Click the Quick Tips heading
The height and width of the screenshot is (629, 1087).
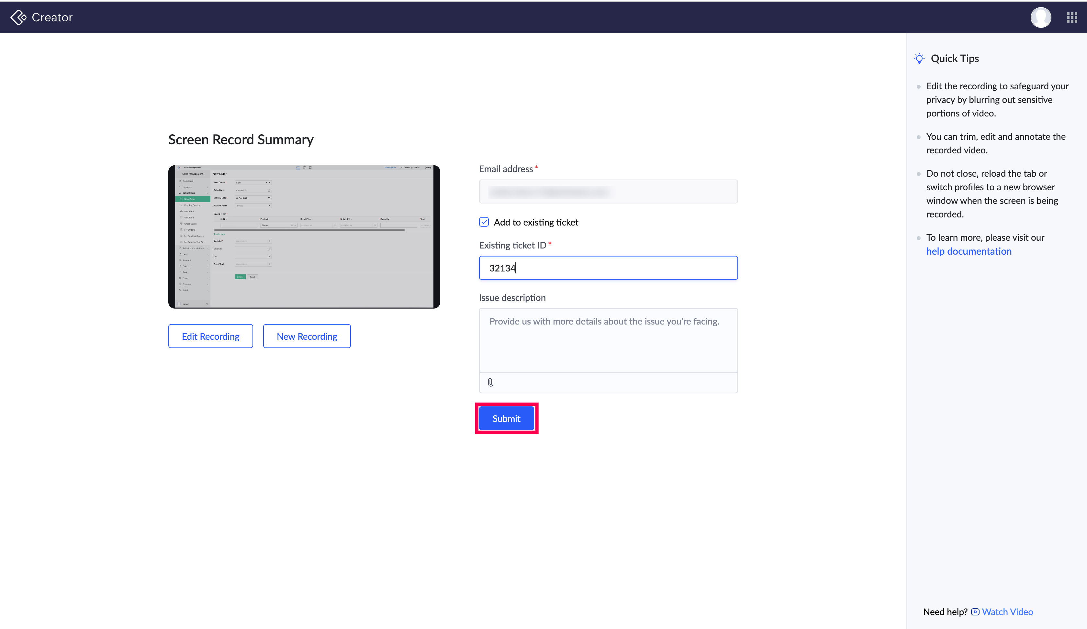coord(955,59)
